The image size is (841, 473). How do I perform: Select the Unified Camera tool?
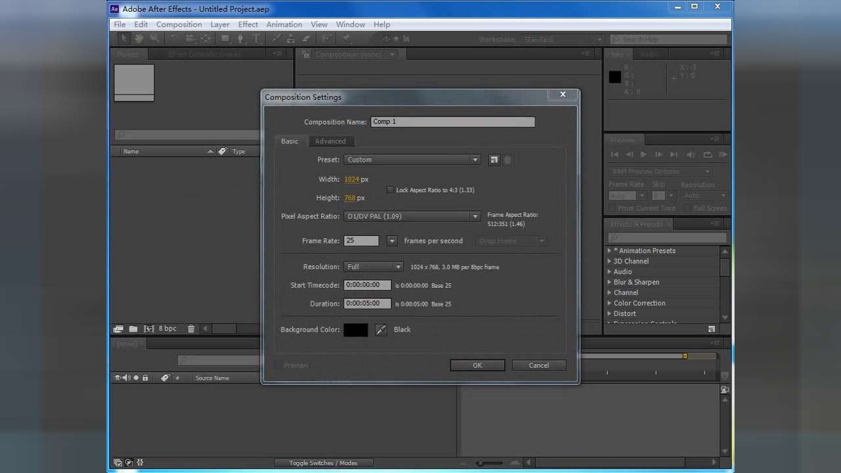coord(189,39)
